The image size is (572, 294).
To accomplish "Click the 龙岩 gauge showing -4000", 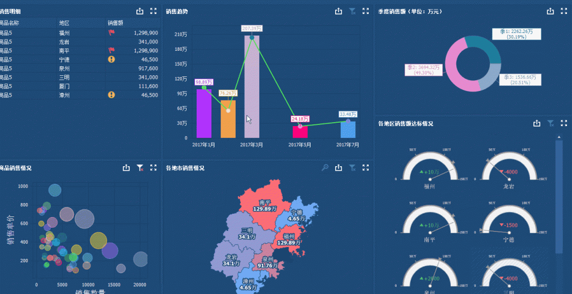I will click(509, 167).
